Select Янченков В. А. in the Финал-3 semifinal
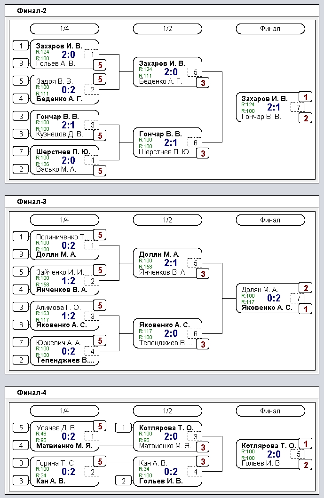Viewport: 324px width, 498px height. pyautogui.click(x=163, y=272)
